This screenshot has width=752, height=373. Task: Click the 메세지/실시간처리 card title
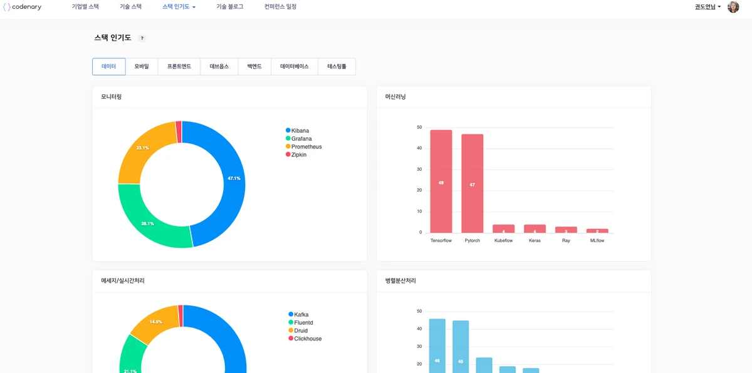[123, 281]
